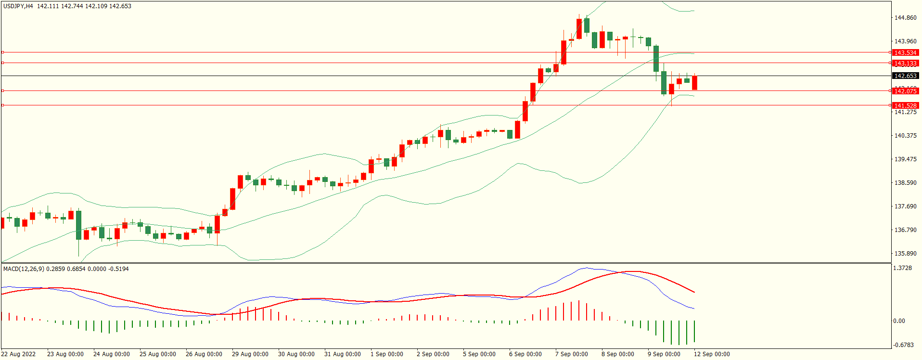Click the 135.890 price axis label

(x=905, y=254)
